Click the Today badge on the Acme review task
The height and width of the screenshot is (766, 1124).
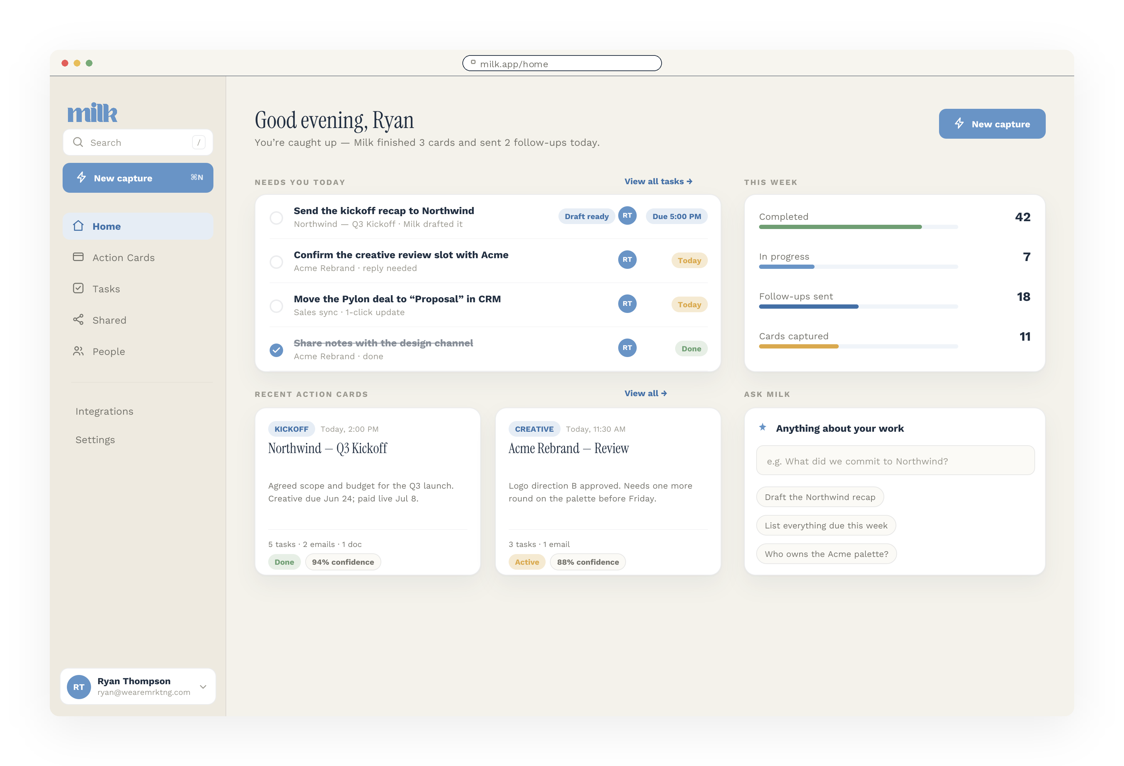click(x=689, y=260)
